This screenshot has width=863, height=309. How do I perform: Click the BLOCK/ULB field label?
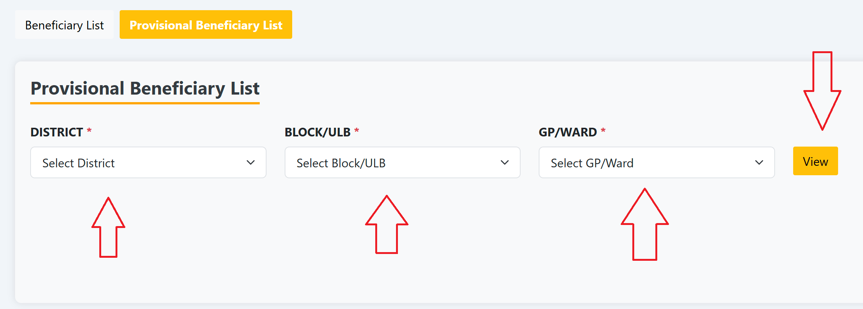[x=317, y=132]
